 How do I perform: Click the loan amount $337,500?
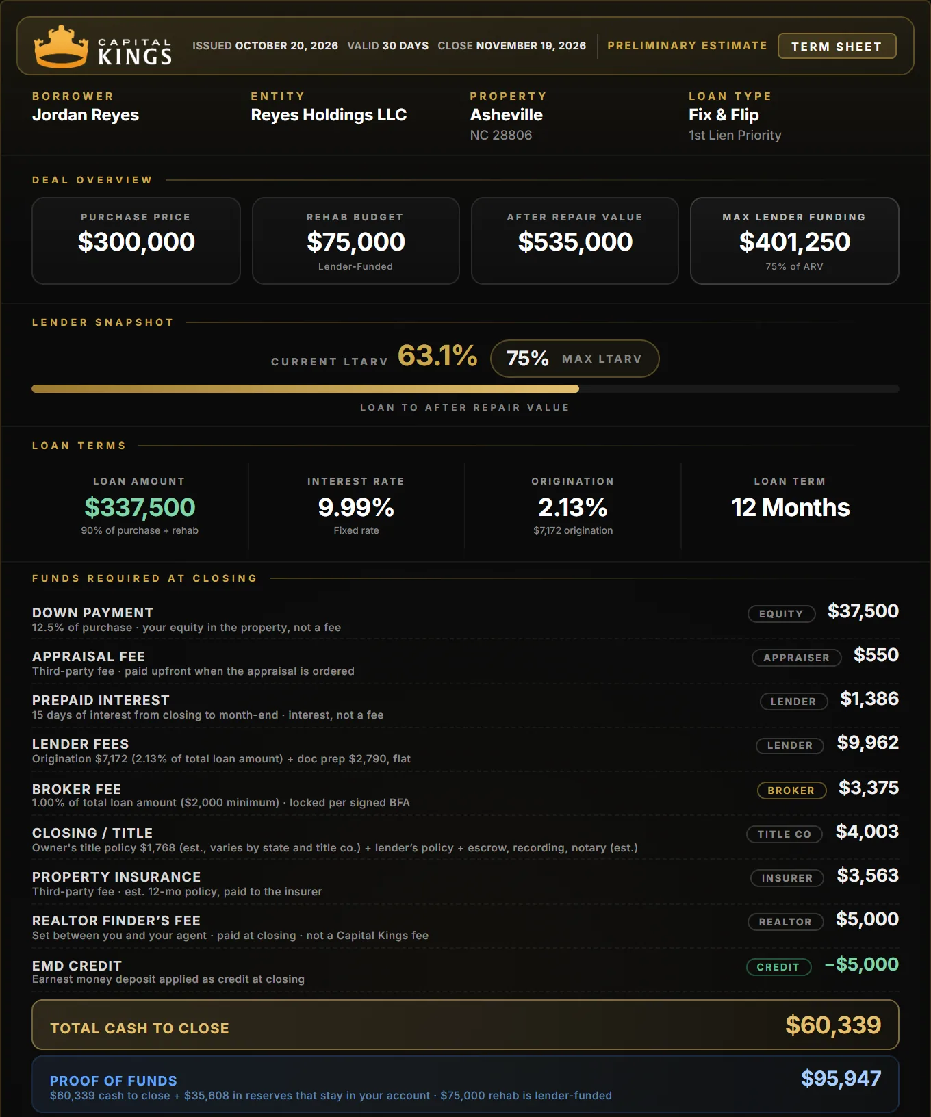coord(140,507)
